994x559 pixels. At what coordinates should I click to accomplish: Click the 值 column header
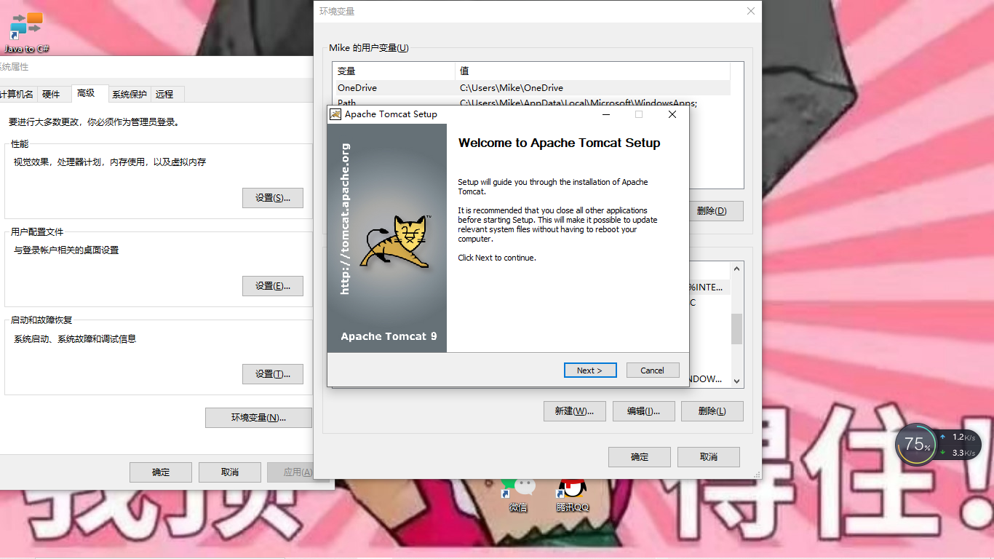click(592, 71)
